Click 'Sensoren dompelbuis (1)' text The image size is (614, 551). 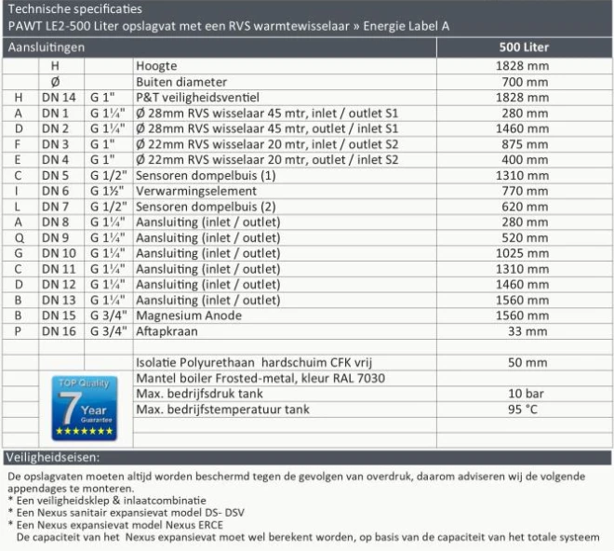click(x=206, y=176)
